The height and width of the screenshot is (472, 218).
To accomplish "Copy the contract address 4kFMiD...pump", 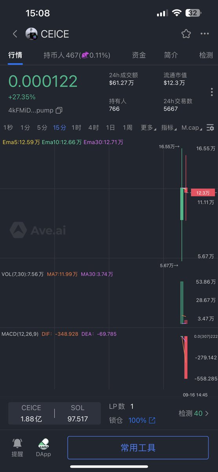I will [x=59, y=111].
